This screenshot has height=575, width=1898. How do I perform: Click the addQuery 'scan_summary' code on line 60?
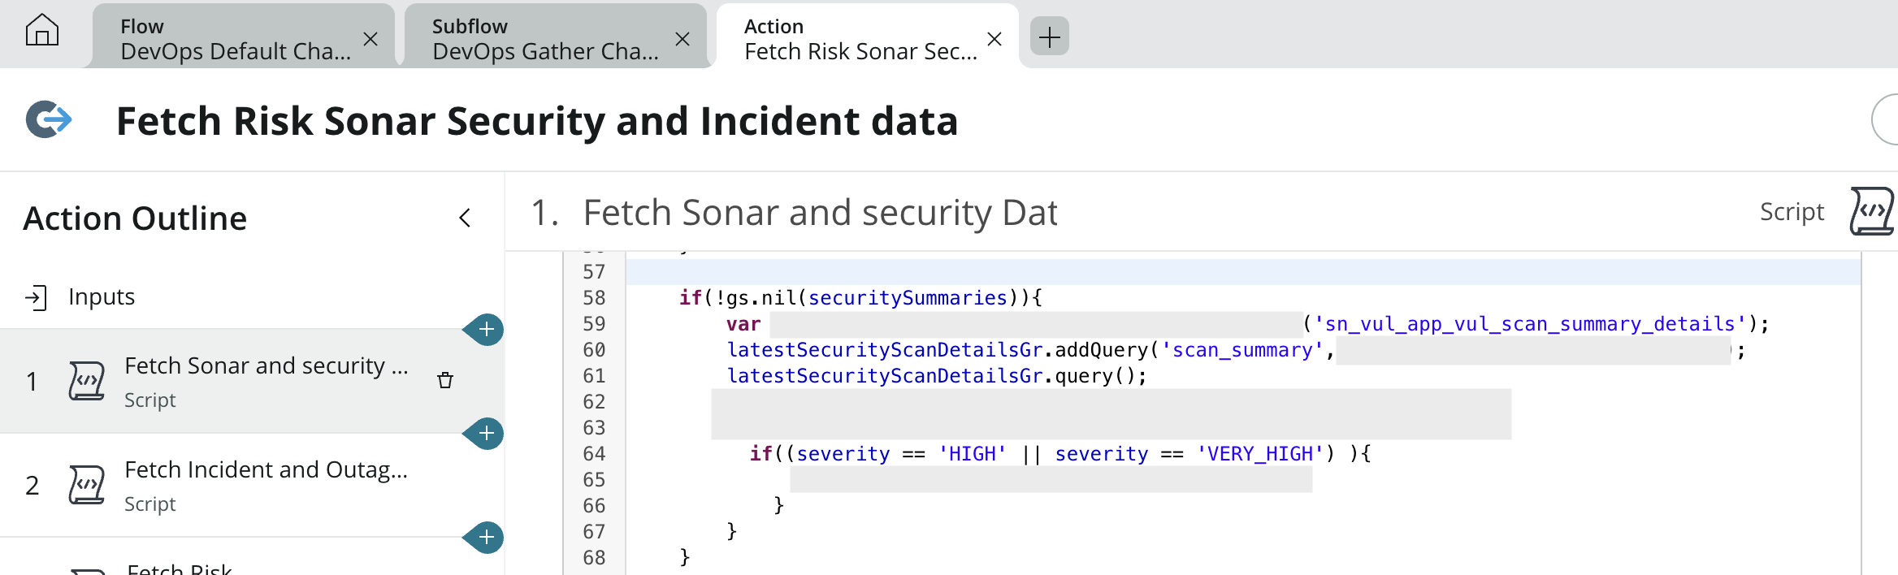pyautogui.click(x=1029, y=350)
